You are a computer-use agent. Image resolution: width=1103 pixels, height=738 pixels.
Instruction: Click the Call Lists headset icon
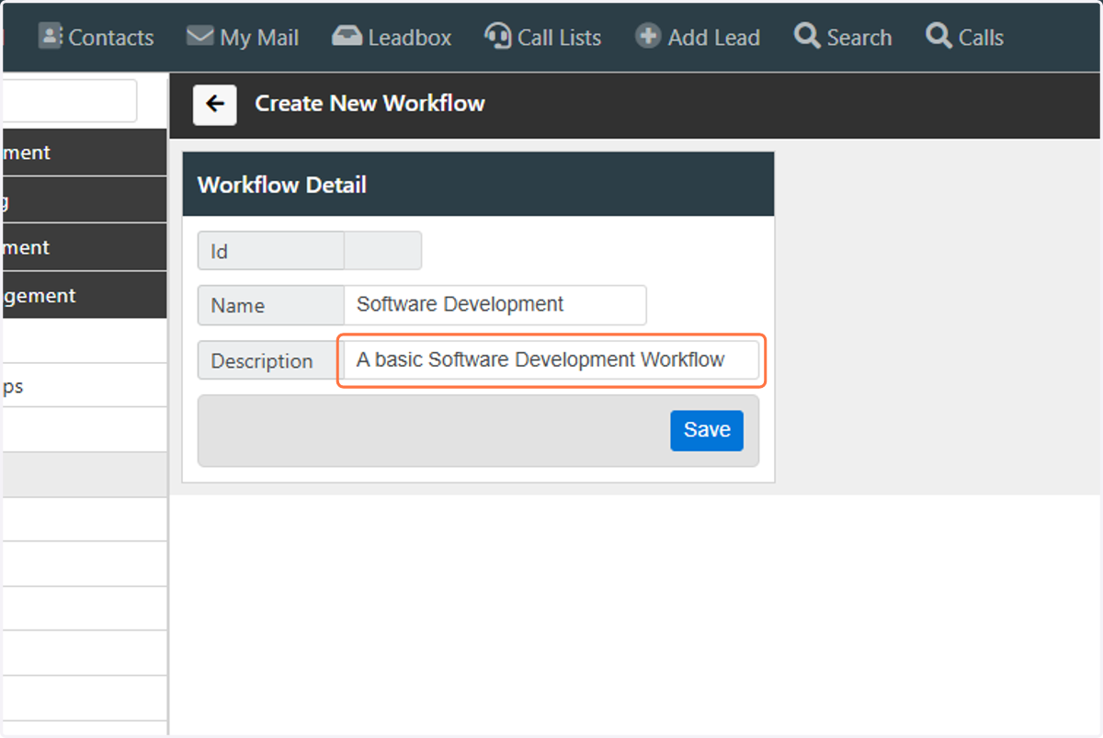click(497, 36)
